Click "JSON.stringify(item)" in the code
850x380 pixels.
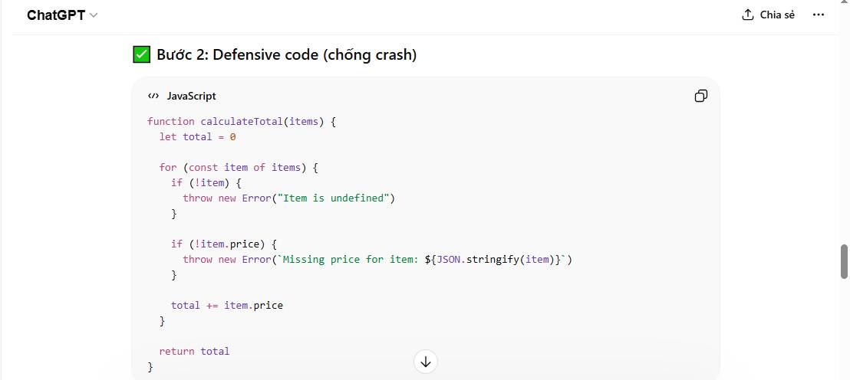(x=496, y=259)
